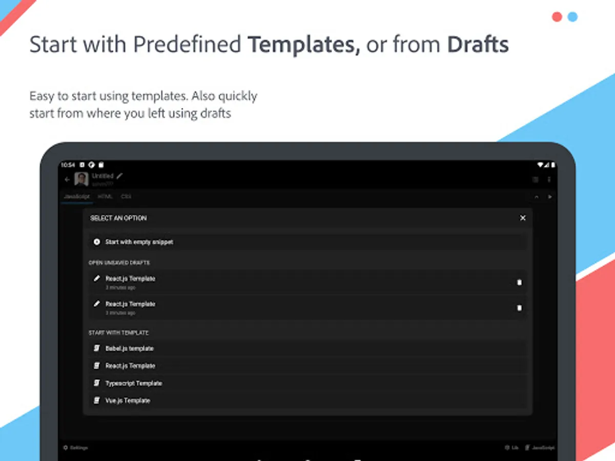Click pencil icon of second React.js draft
This screenshot has height=461, width=615.
96,304
